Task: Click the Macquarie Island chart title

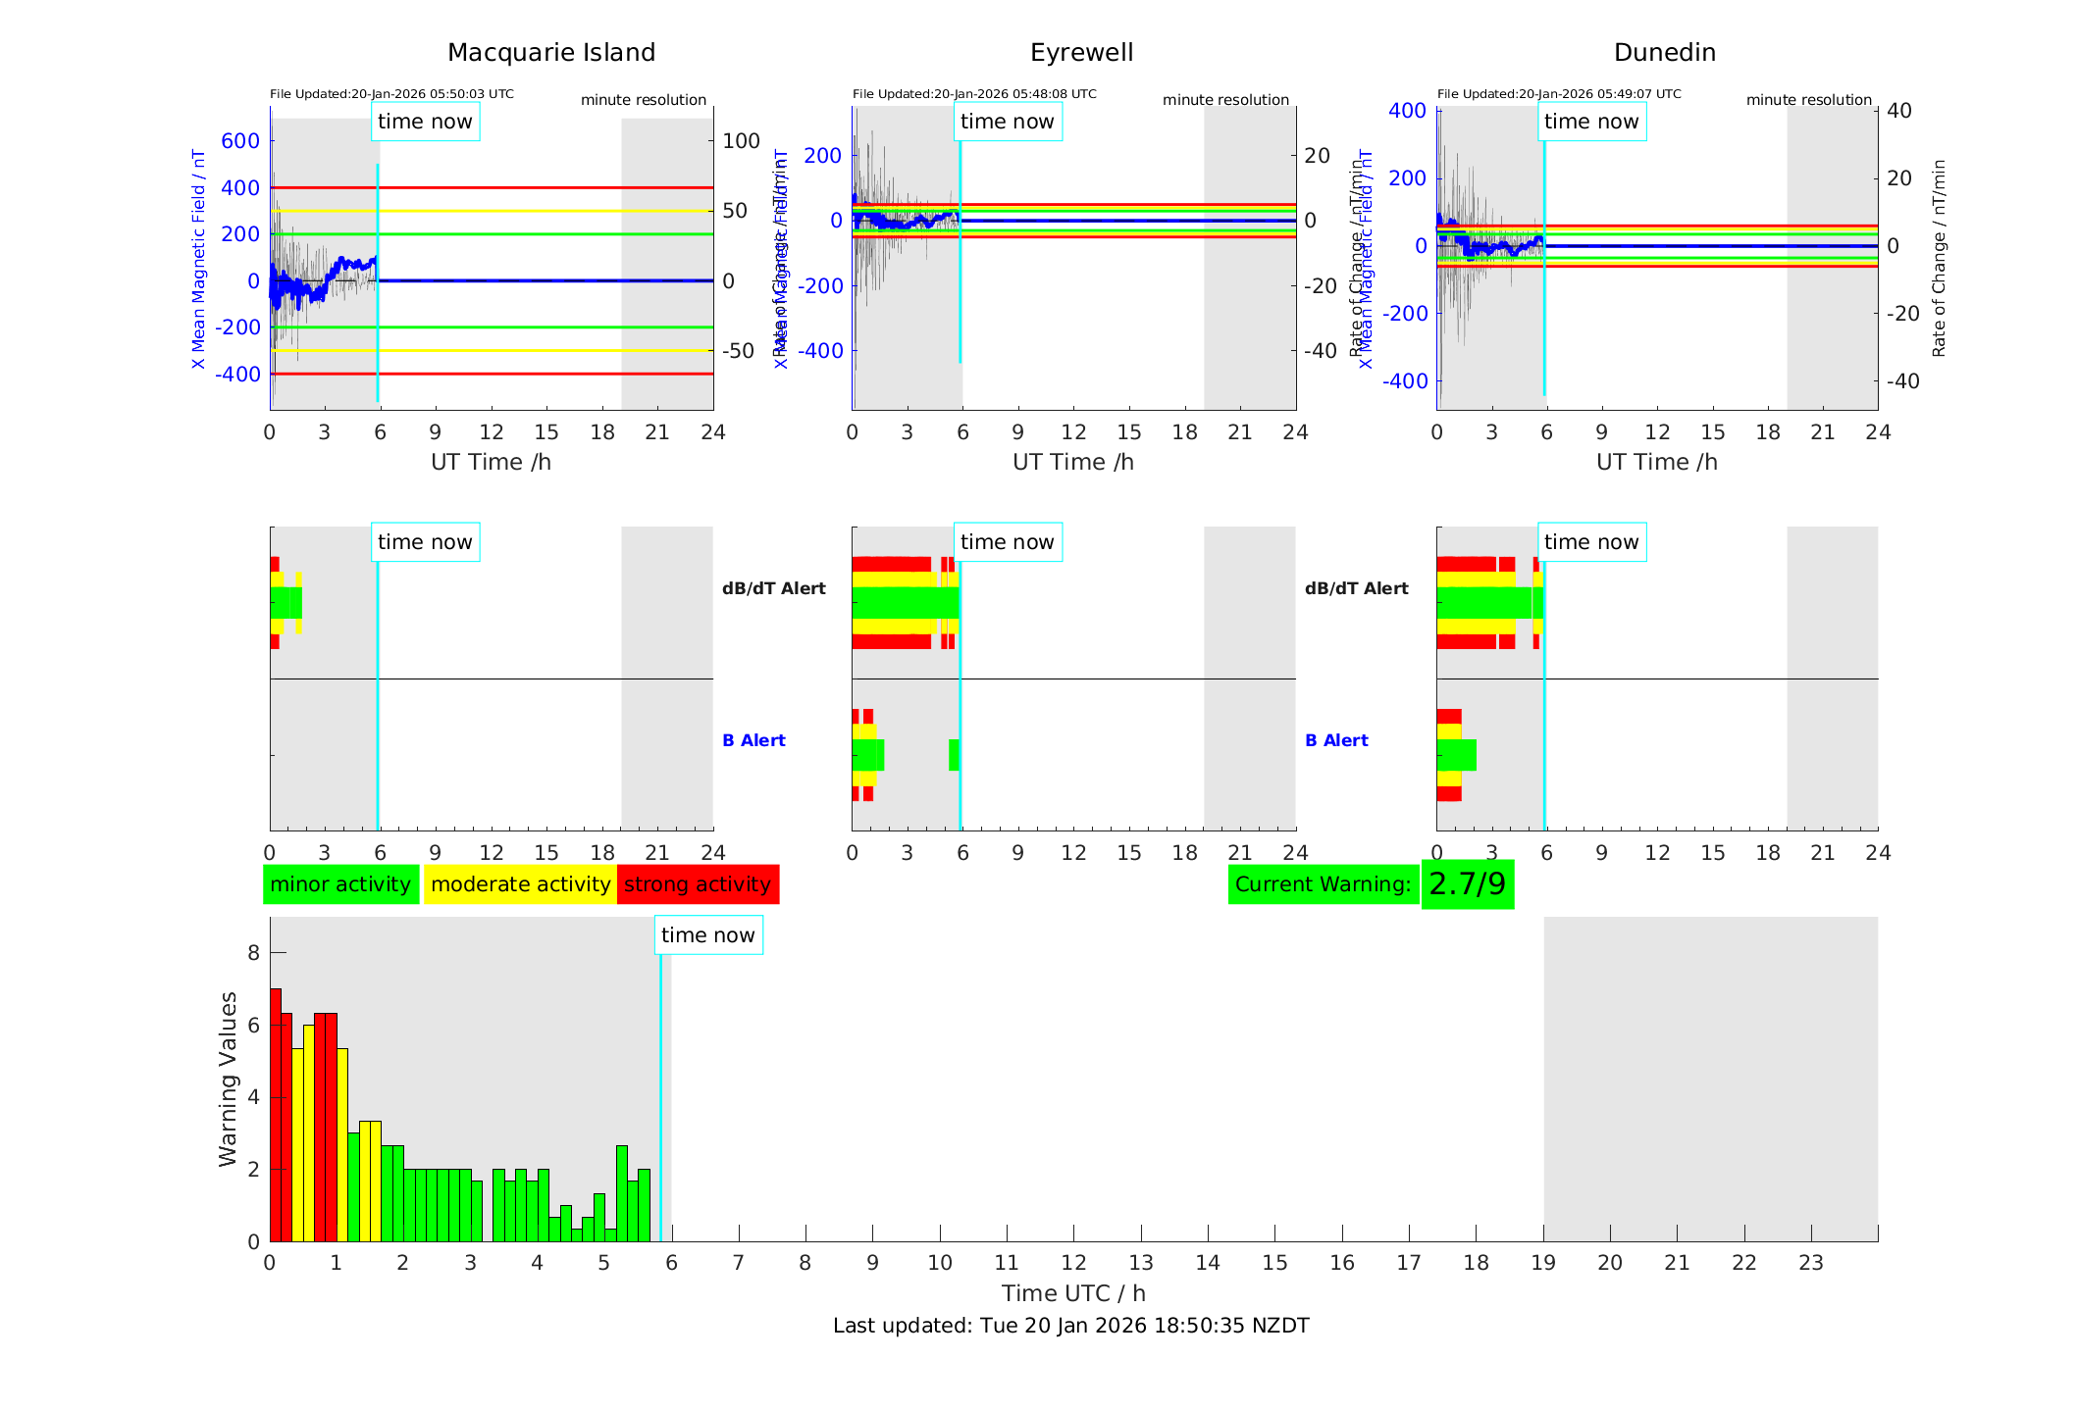Action: tap(551, 53)
